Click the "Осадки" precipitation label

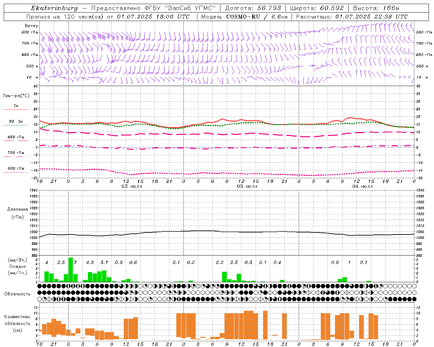18,266
